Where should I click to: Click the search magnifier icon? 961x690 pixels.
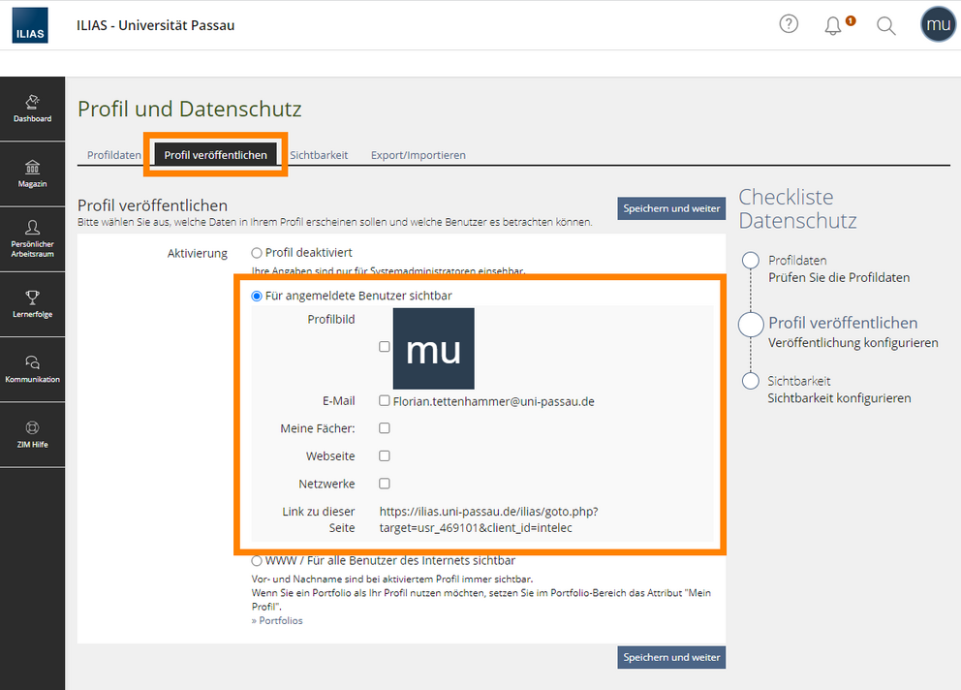pyautogui.click(x=885, y=26)
